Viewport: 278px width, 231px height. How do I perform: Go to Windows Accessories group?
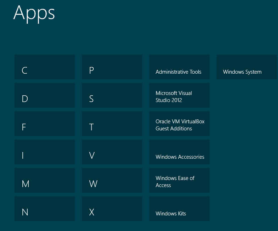click(x=179, y=152)
